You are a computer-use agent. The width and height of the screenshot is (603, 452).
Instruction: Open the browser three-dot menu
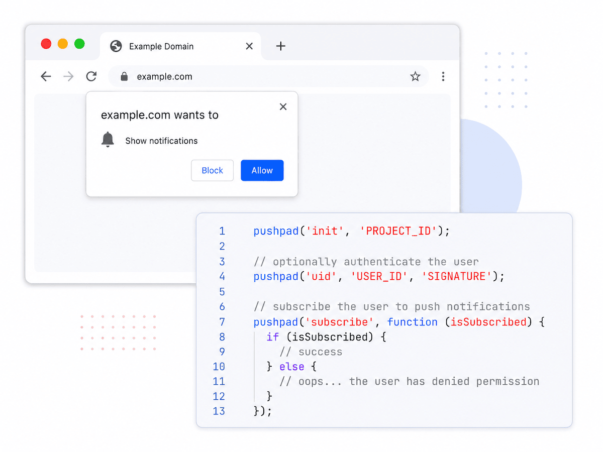click(443, 76)
